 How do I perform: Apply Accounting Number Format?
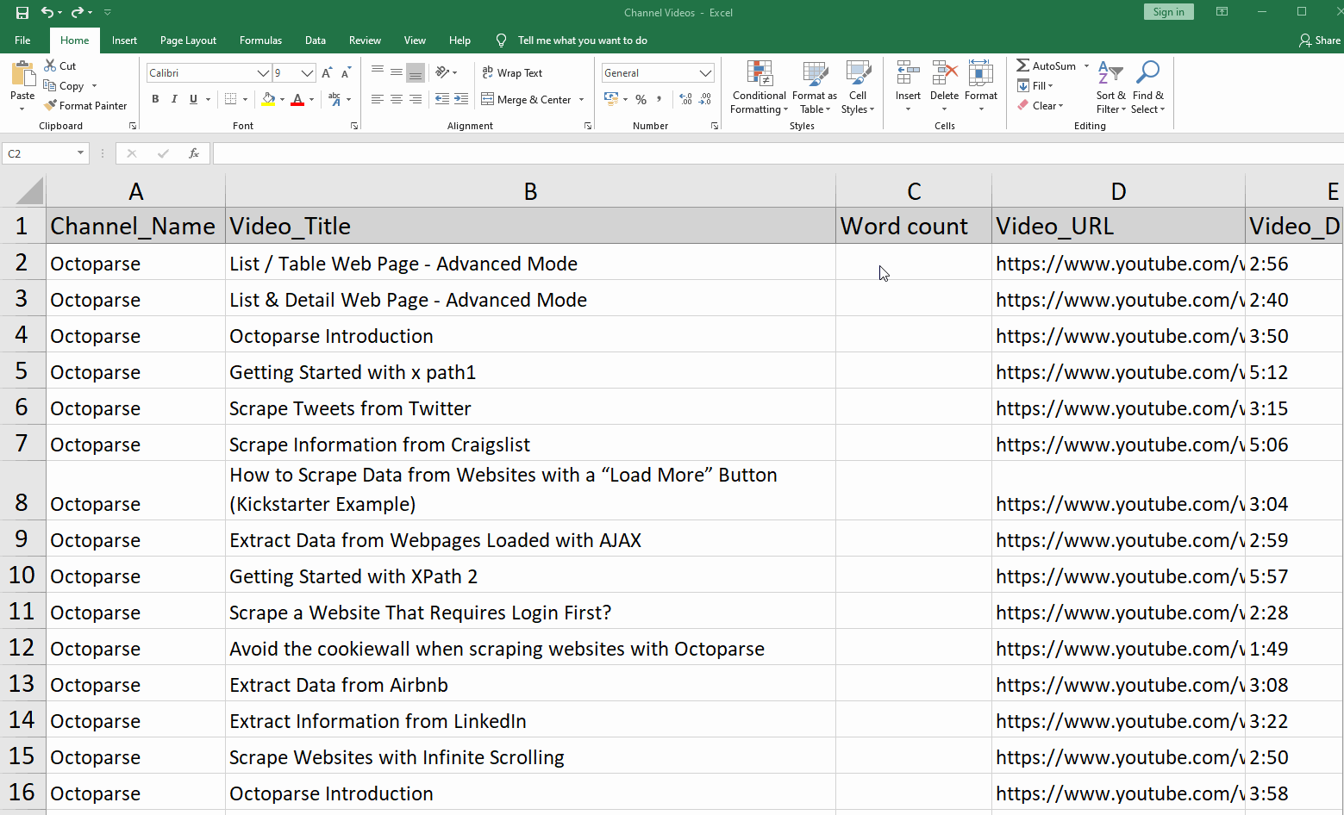click(x=611, y=99)
